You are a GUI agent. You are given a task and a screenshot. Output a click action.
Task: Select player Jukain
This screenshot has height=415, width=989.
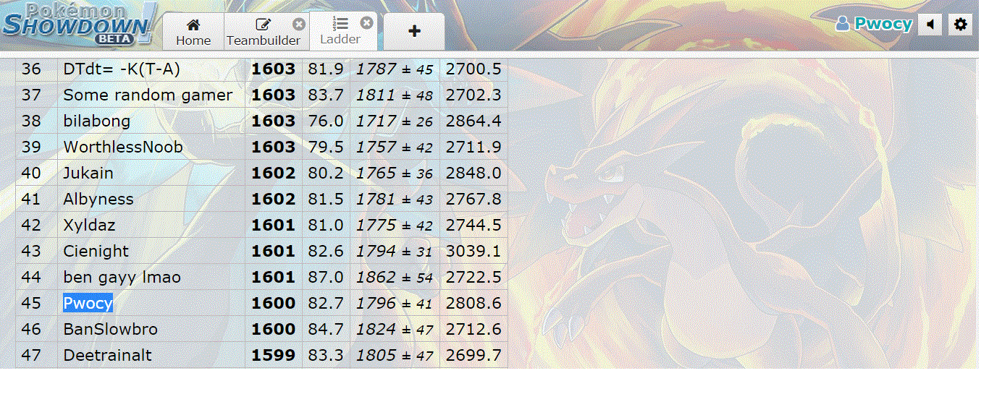click(88, 174)
